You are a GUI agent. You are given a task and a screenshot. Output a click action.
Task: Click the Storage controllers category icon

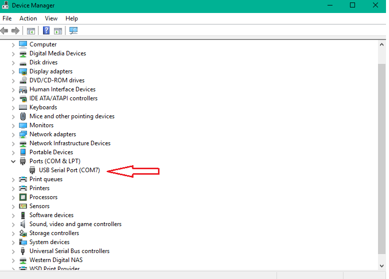point(23,233)
